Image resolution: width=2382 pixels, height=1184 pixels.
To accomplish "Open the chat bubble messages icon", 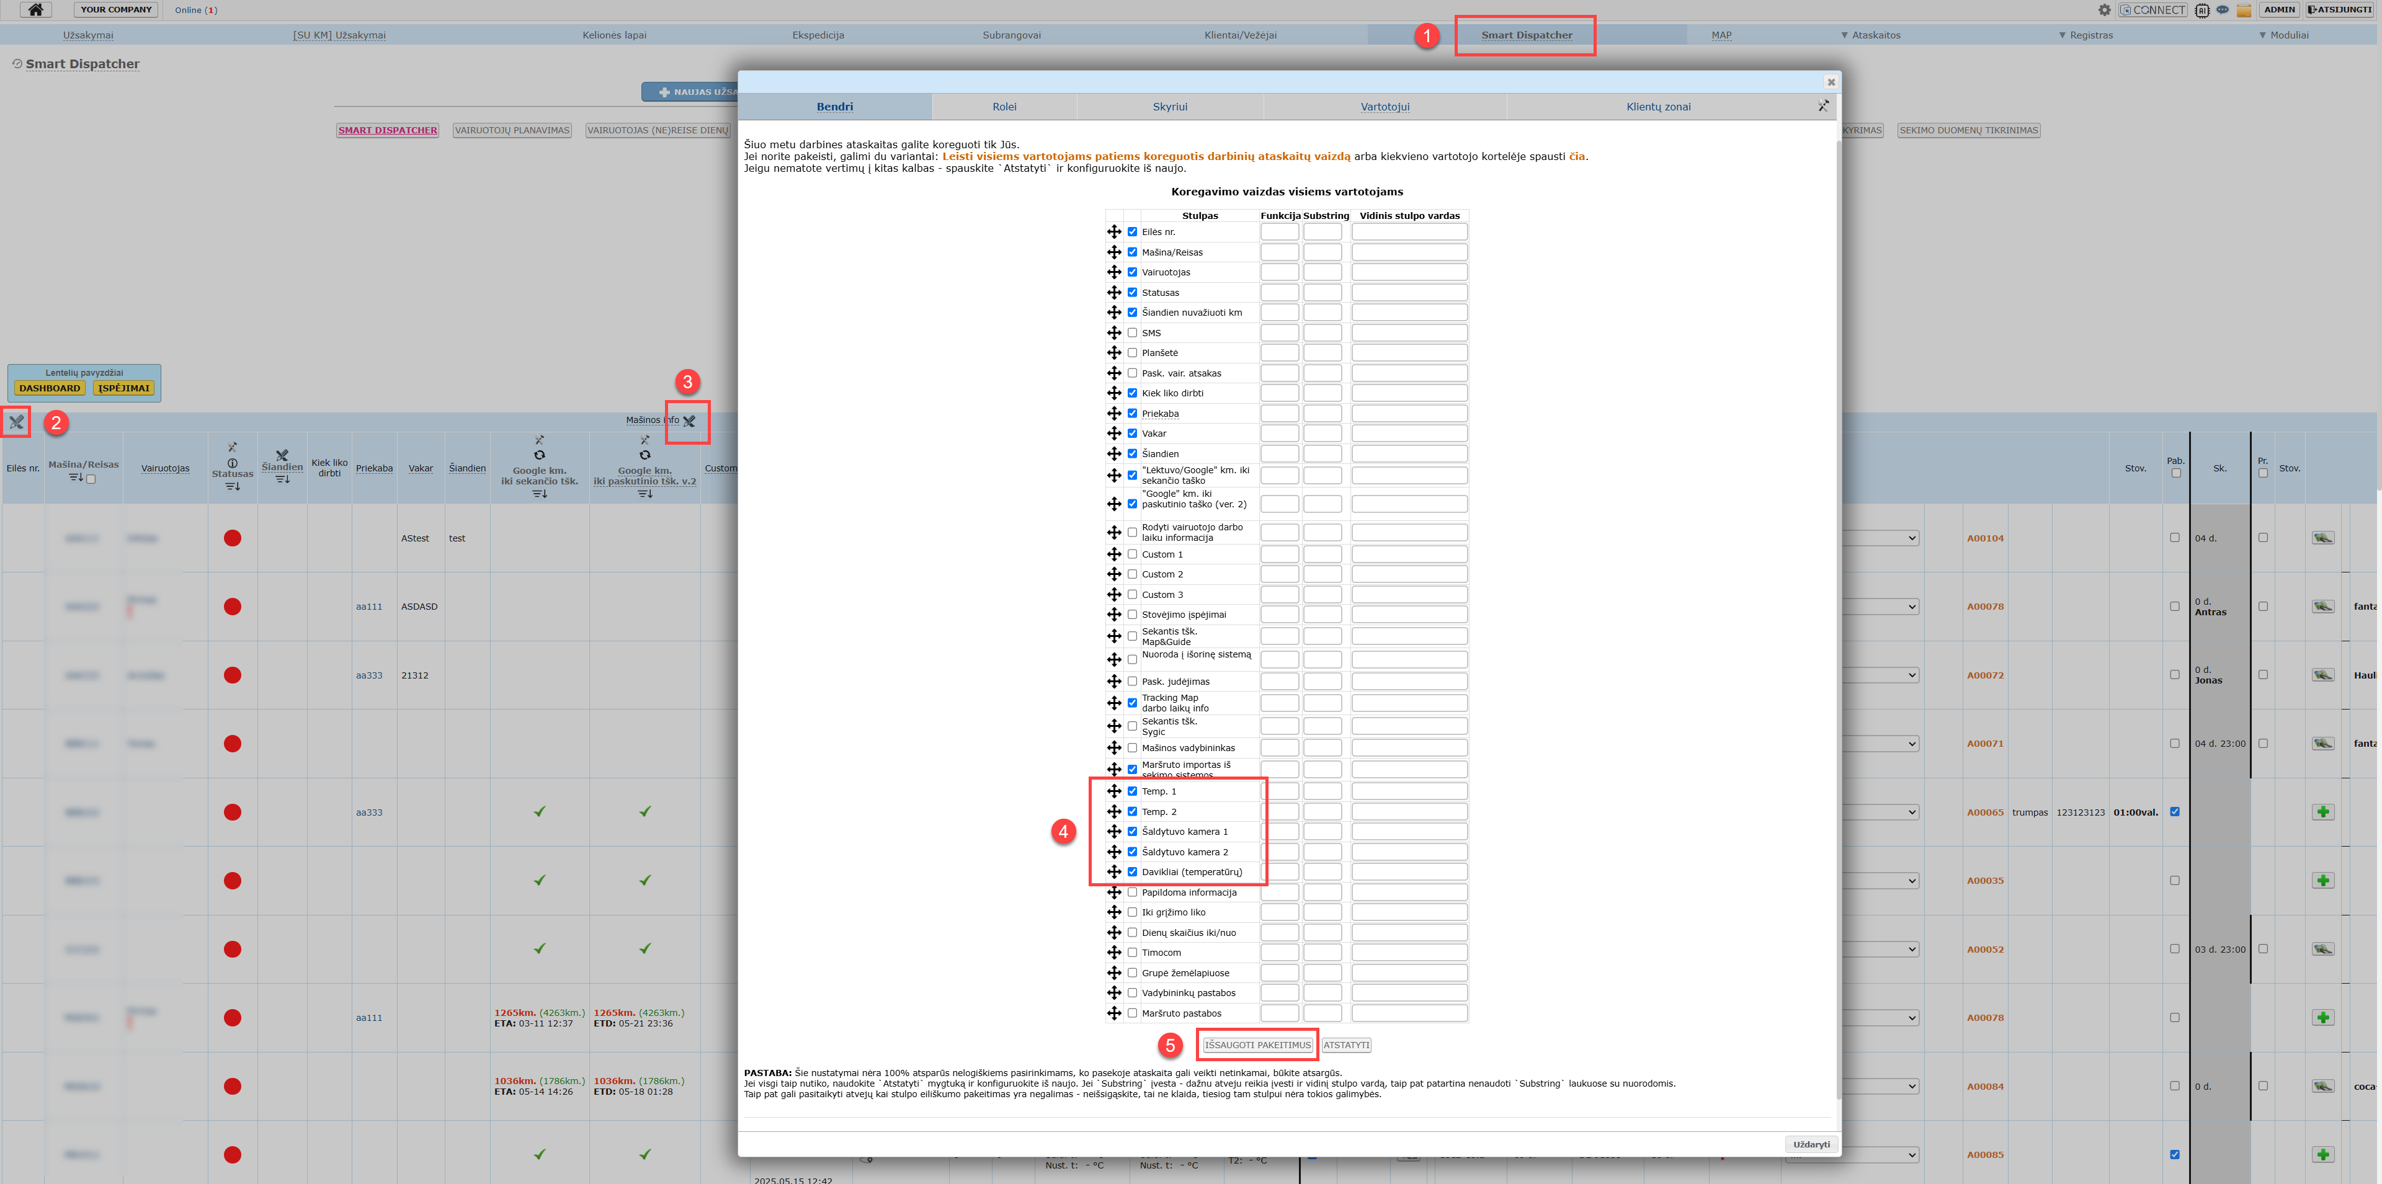I will tap(2222, 10).
